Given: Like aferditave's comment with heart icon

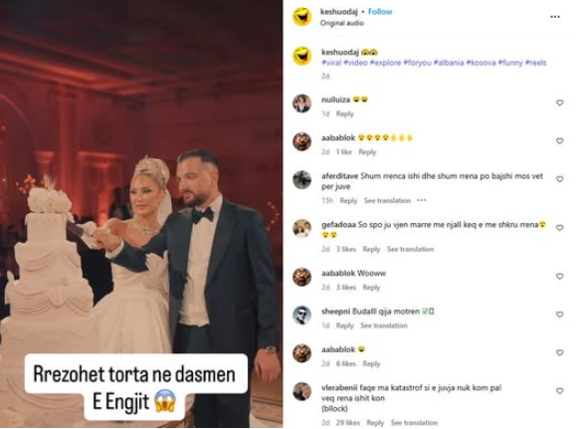Looking at the screenshot, I should (559, 179).
